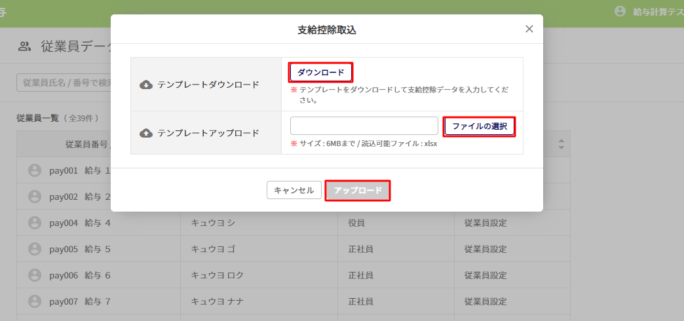Click avatar icon for pay004
This screenshot has width=684, height=321.
click(x=35, y=223)
